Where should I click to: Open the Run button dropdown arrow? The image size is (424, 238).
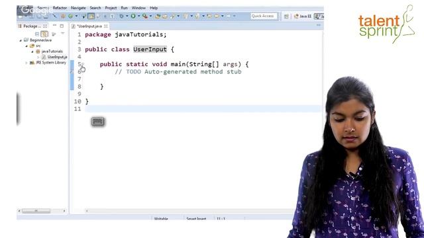point(138,16)
